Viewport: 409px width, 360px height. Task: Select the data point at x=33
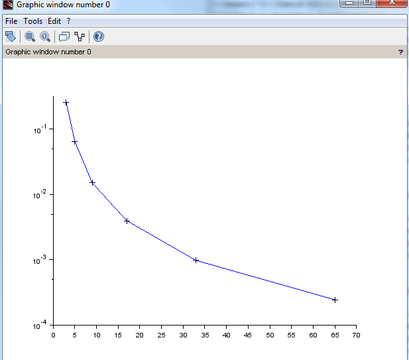click(x=196, y=260)
